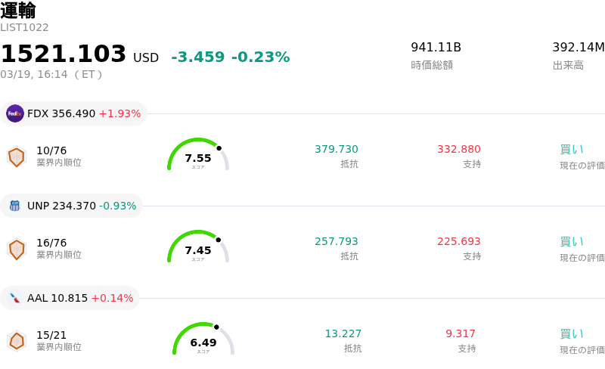Select the 運輸 sector heading

(x=18, y=11)
